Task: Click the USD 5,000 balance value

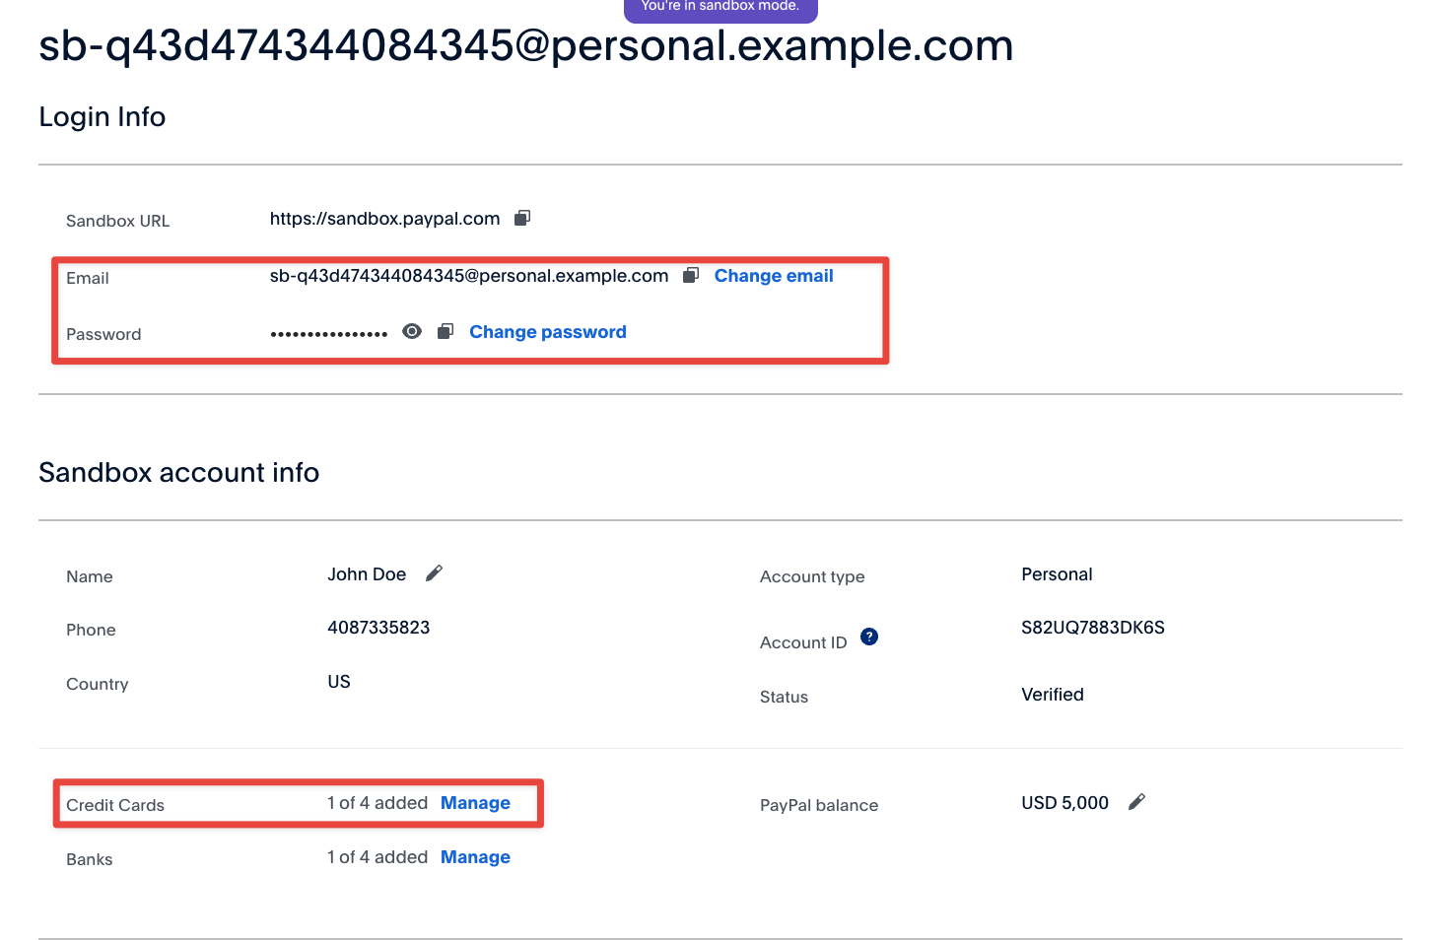Action: [1064, 803]
